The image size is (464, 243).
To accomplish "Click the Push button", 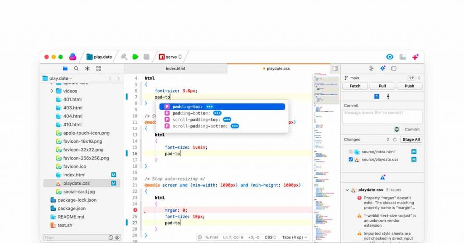I will (409, 86).
